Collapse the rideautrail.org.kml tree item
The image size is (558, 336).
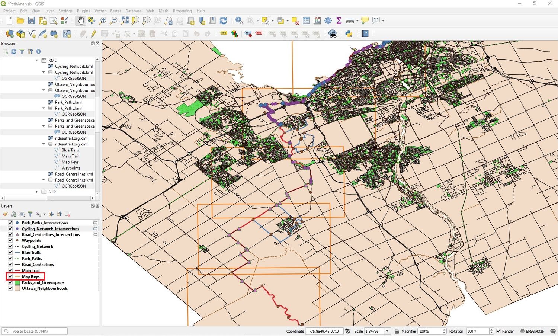pos(43,144)
